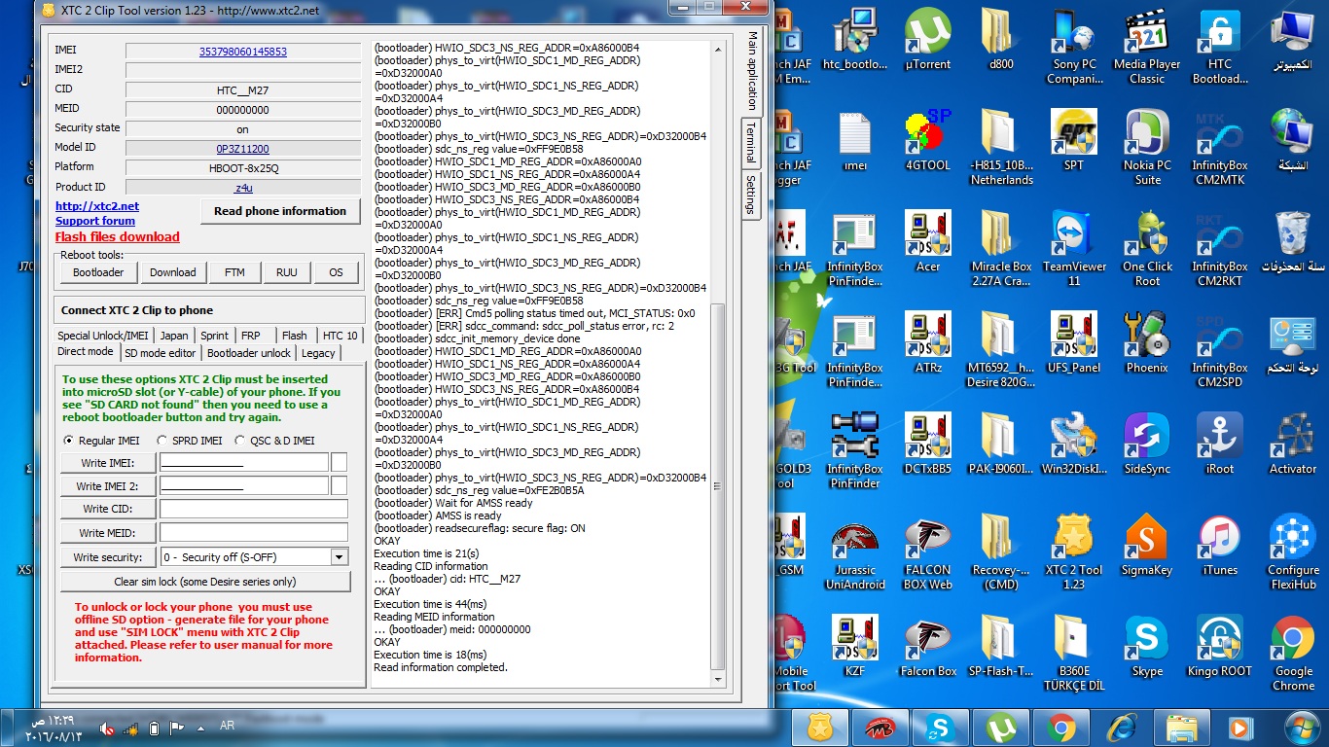
Task: Launch the KZF desktop shortcut
Action: [x=855, y=646]
